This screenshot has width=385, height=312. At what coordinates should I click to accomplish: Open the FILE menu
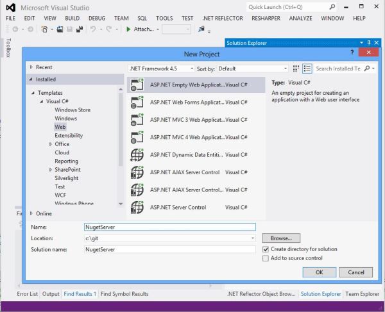10,19
